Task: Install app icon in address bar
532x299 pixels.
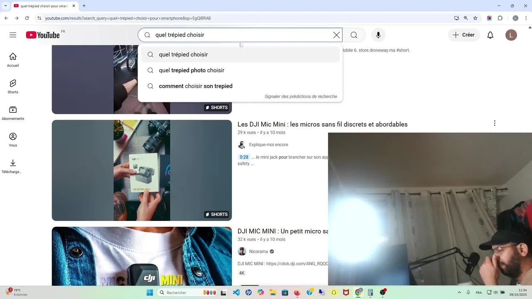Action: point(456,18)
